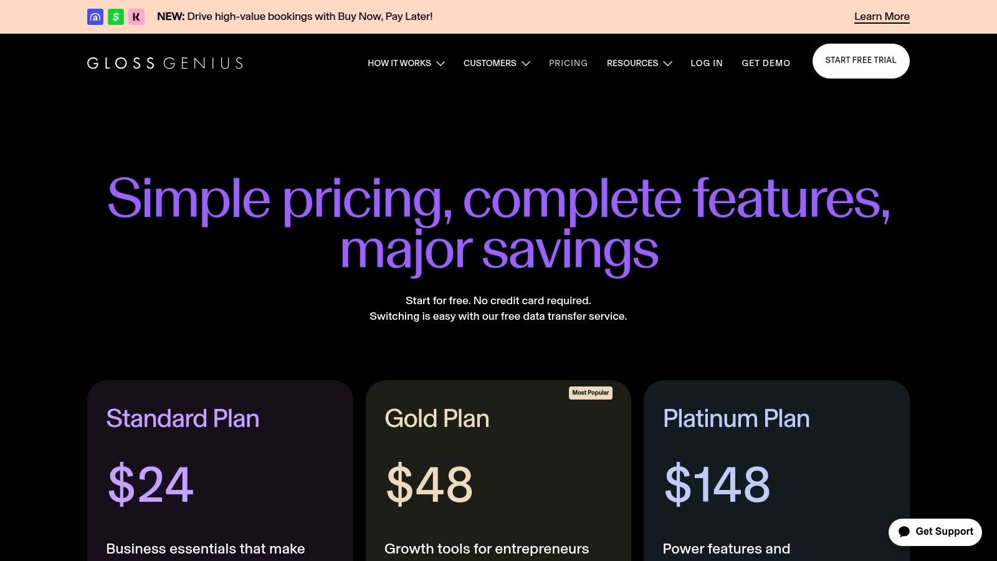Click the pink Klarna K icon

136,17
